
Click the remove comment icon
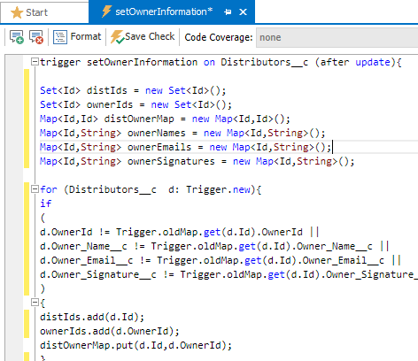click(36, 37)
